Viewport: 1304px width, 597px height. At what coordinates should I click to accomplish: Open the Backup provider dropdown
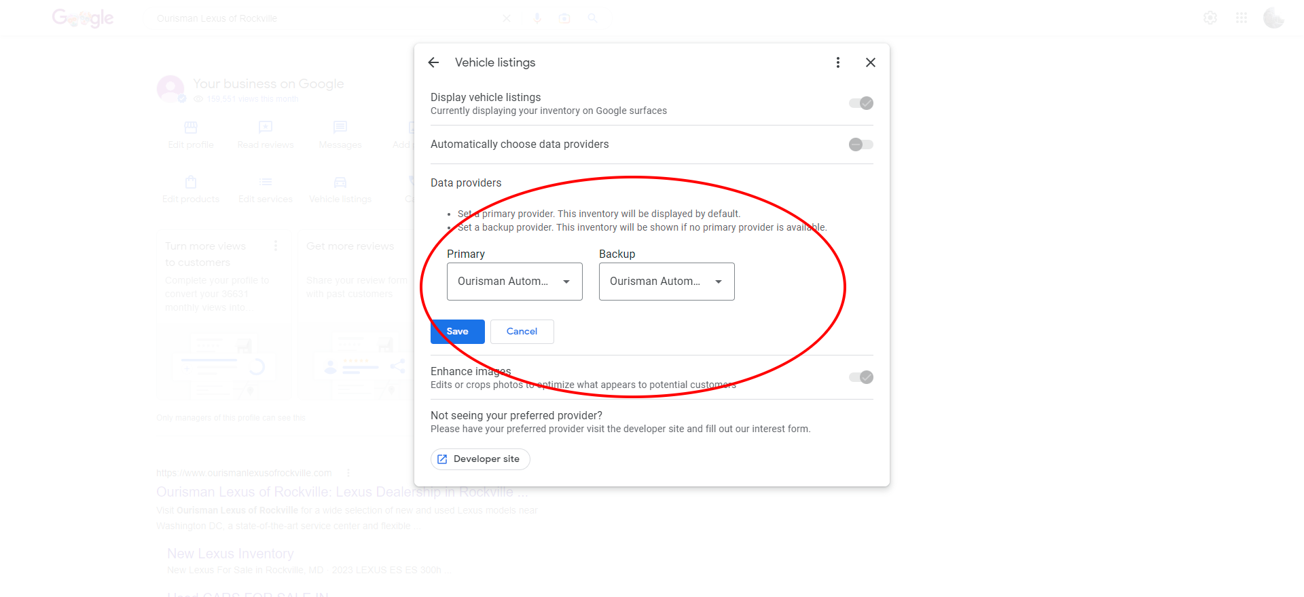[x=667, y=282]
